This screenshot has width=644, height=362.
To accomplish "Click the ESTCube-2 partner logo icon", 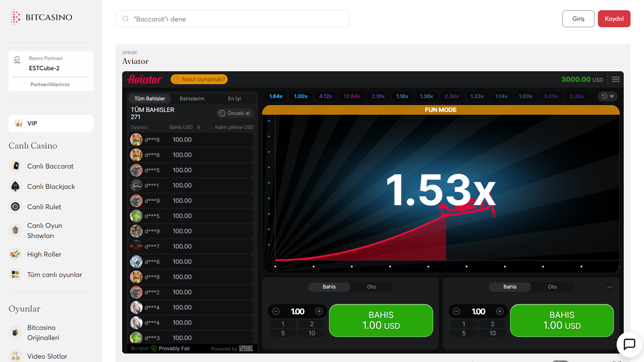I will (x=17, y=60).
